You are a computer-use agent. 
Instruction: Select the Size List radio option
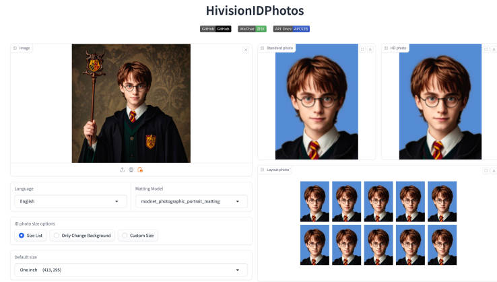pos(30,236)
